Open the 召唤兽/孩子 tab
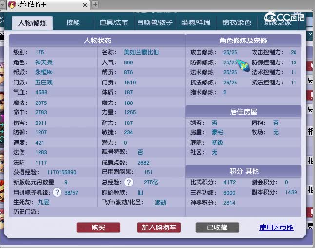This screenshot has width=315, height=248. (x=155, y=22)
